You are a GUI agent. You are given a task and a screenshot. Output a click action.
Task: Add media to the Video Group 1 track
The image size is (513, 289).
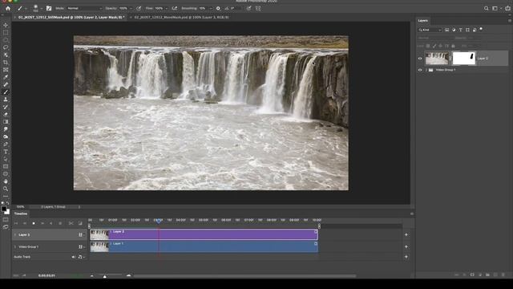click(406, 246)
